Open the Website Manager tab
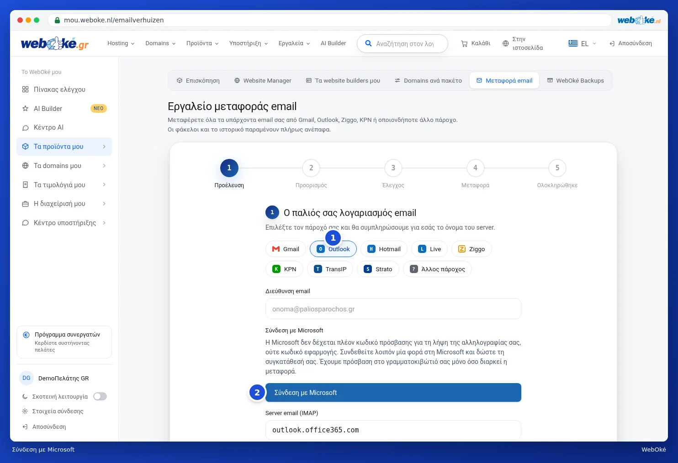Screen dimensions: 678x463 [263, 81]
